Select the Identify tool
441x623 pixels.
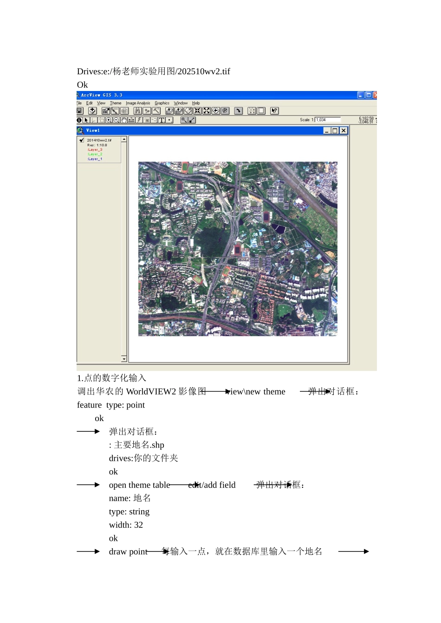tap(79, 120)
